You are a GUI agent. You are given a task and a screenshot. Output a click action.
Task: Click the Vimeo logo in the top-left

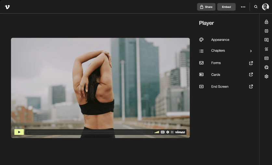[7, 7]
